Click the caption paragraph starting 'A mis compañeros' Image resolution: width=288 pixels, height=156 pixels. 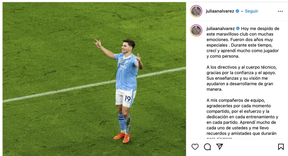[x=242, y=119]
